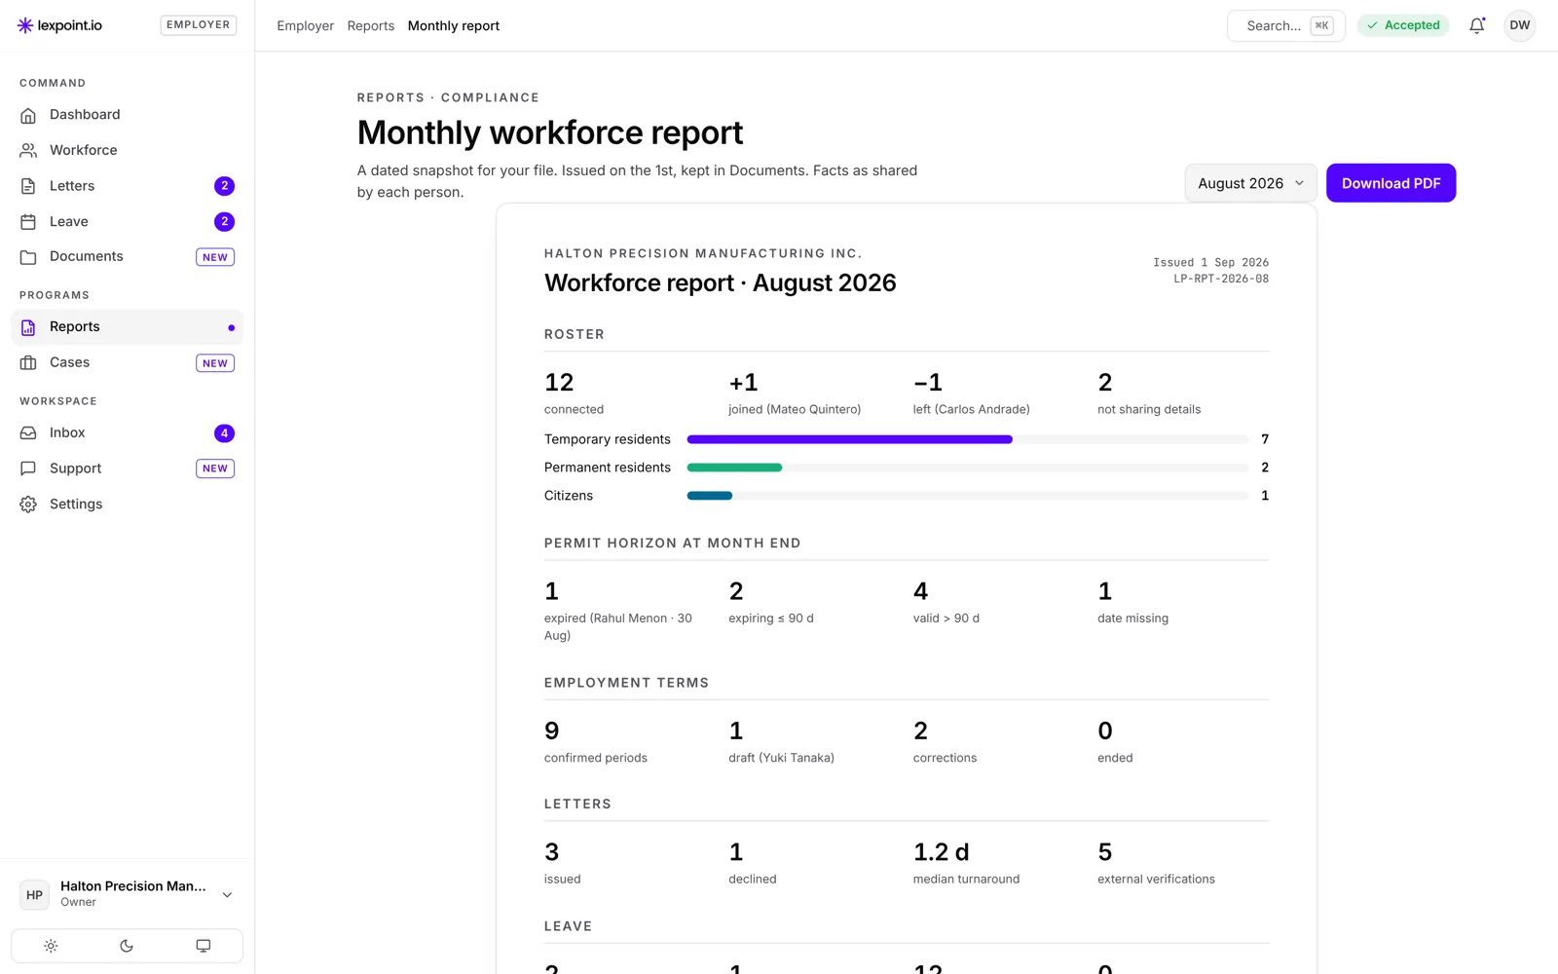The width and height of the screenshot is (1558, 974).
Task: Click the EMPLOYER role badge
Action: [x=199, y=25]
